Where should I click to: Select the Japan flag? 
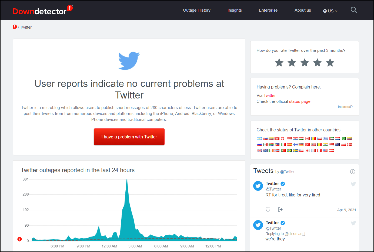[x=307, y=151]
